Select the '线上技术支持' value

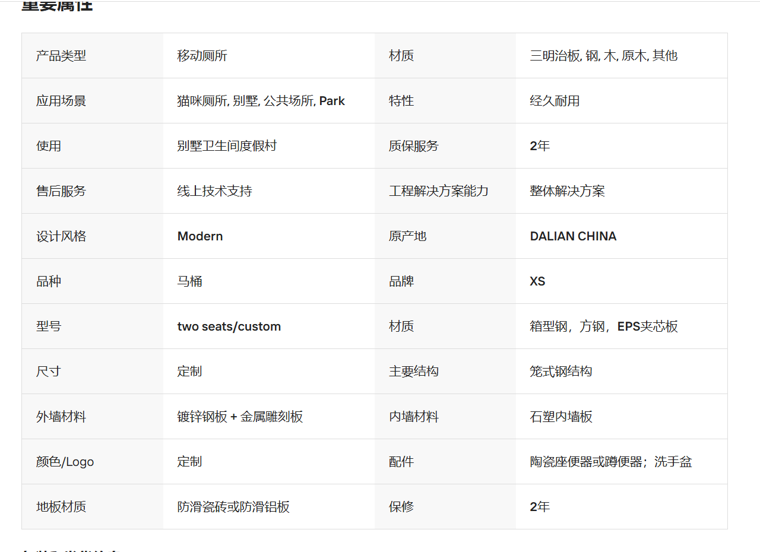215,191
